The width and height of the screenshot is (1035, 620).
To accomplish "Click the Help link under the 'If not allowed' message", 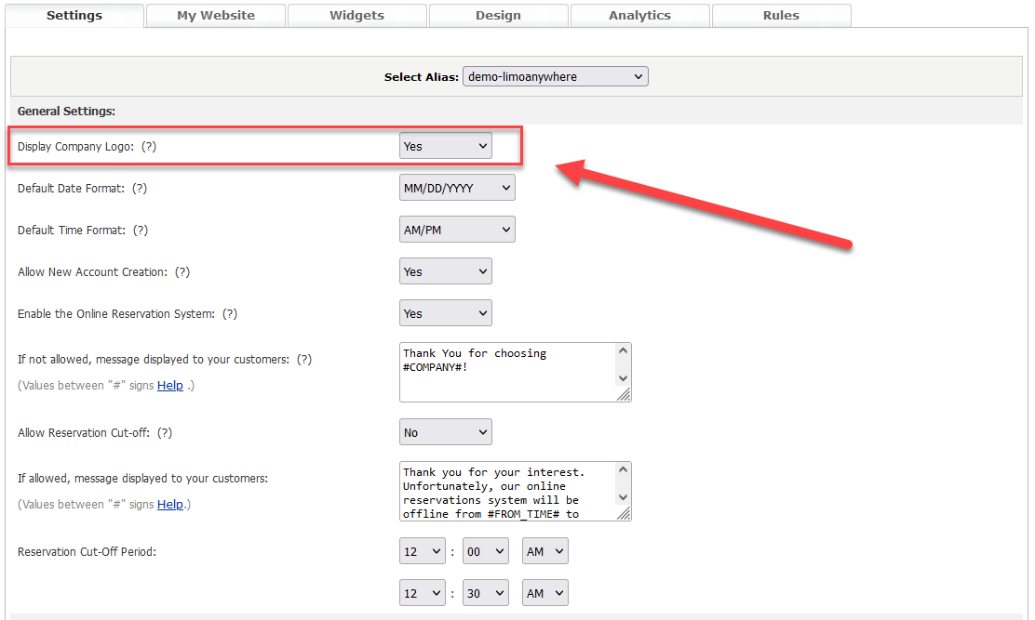I will pyautogui.click(x=170, y=386).
